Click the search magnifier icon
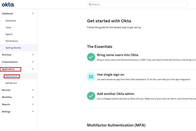 pos(90,5)
